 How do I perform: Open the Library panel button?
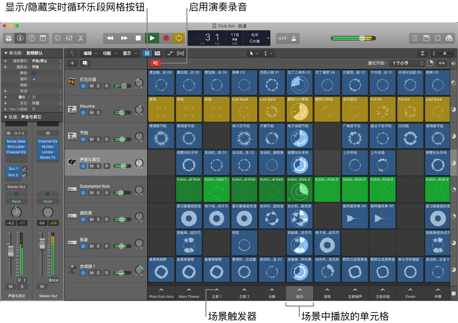9,38
